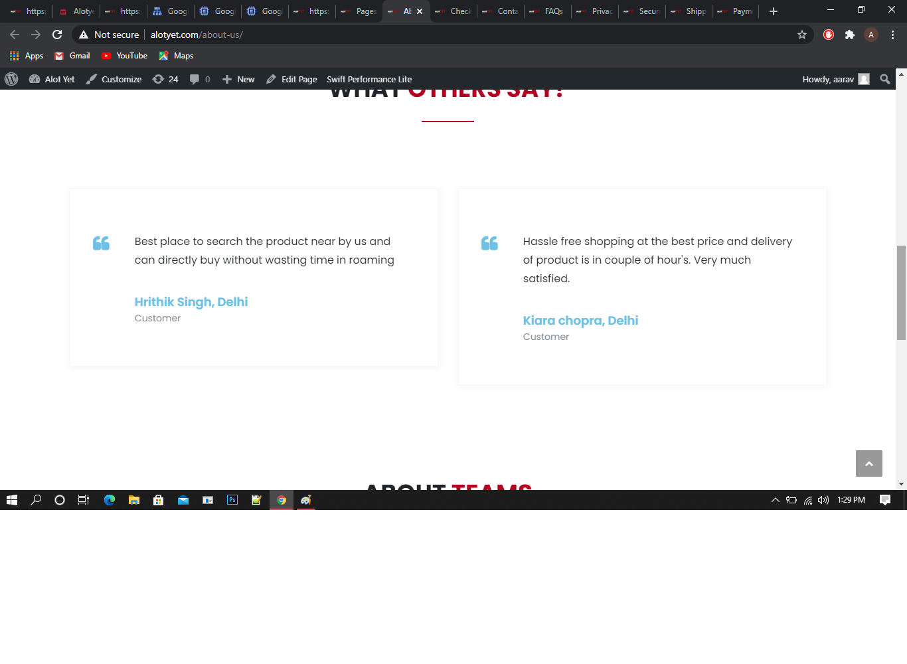The height and width of the screenshot is (664, 907).
Task: Open the Chrome three-dot menu
Action: (x=892, y=35)
